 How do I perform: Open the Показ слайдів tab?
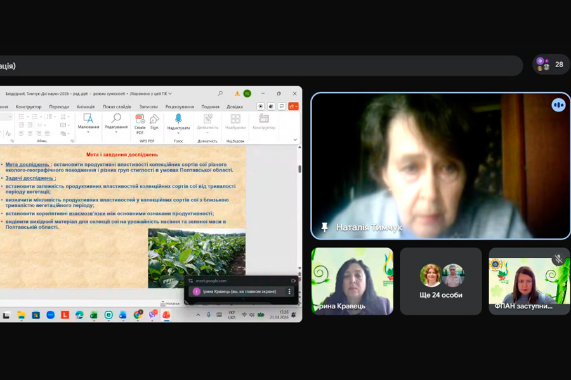tap(117, 106)
